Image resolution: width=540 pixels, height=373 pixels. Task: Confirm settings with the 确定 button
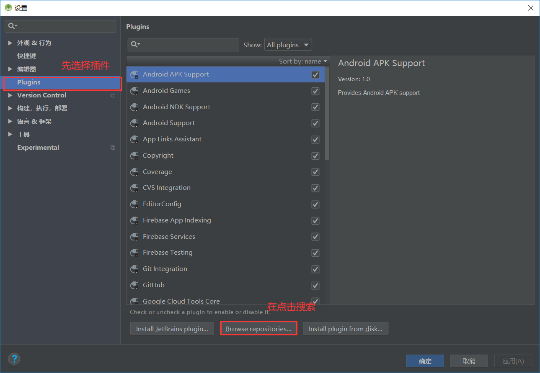tap(425, 361)
